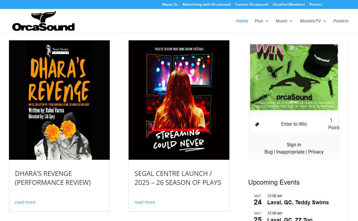Expand the Music menu chevron
This screenshot has width=358, height=221.
tap(291, 21)
